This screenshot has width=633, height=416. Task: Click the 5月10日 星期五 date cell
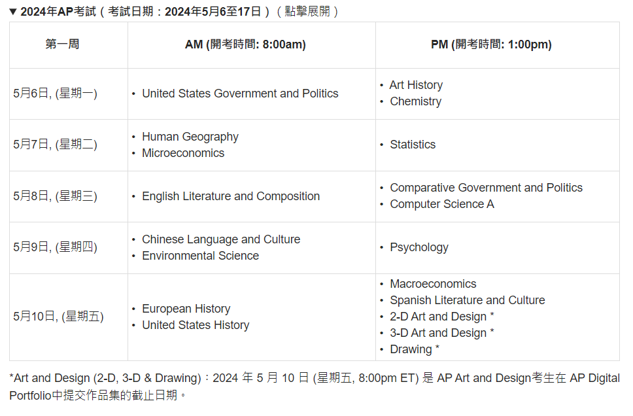(58, 317)
